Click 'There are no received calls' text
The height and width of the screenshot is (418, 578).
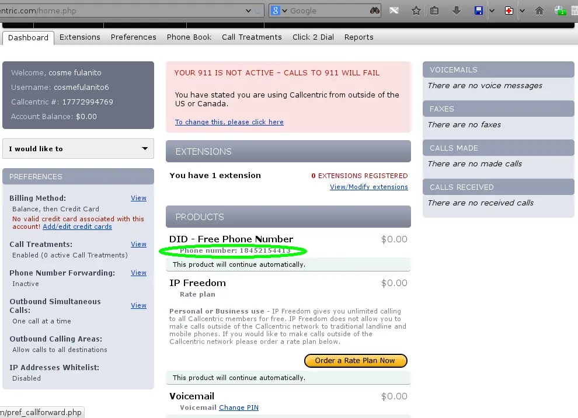480,203
